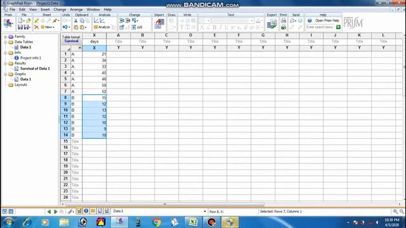Click the Send envelope icon
This screenshot has width=406, height=228.
click(x=292, y=21)
